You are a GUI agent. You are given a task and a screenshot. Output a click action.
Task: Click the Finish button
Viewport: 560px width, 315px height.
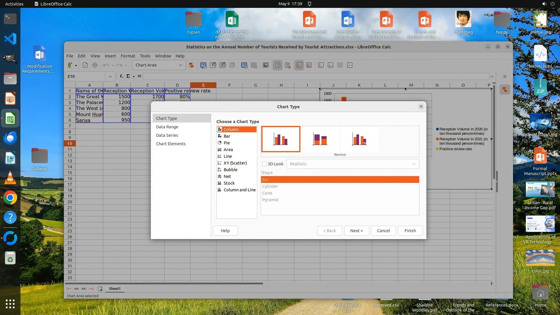pos(410,231)
